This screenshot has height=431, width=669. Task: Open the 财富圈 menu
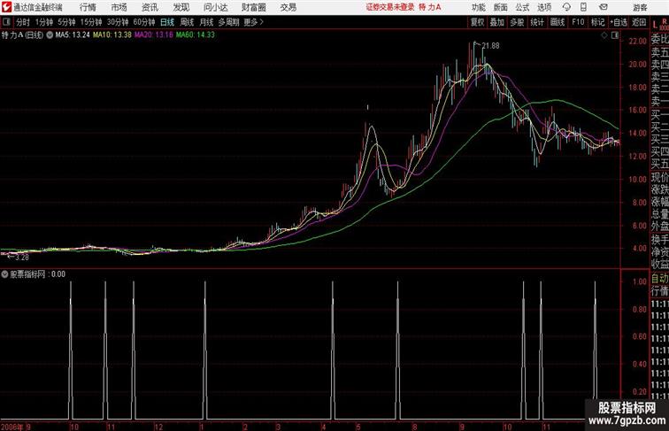(253, 7)
